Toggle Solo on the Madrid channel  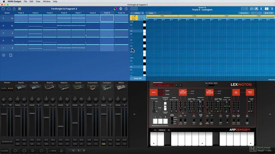(46, 140)
